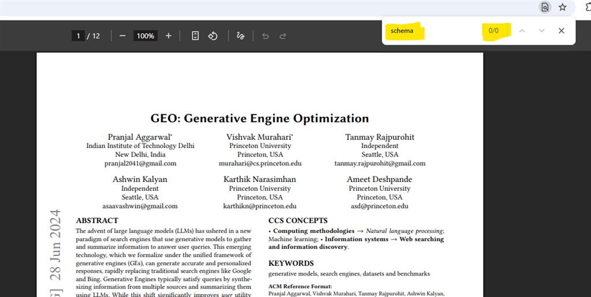Click the zoom in plus button

click(x=169, y=36)
